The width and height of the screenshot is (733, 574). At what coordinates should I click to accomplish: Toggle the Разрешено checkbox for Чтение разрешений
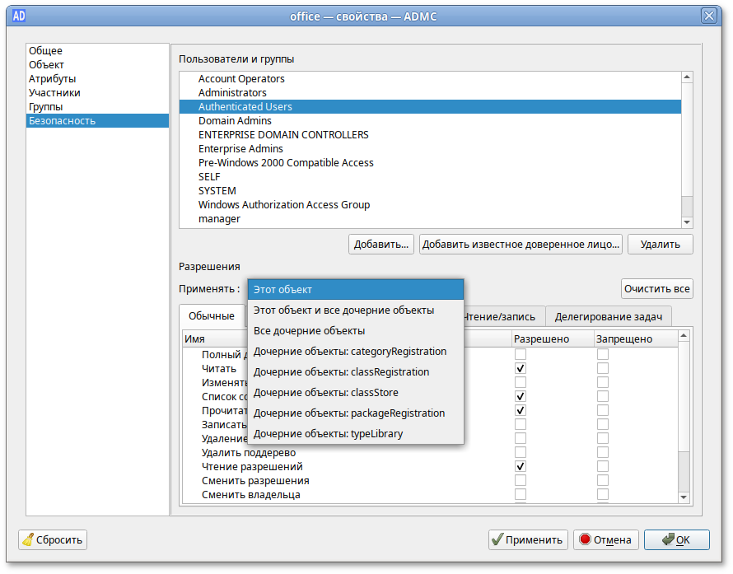pyautogui.click(x=521, y=467)
